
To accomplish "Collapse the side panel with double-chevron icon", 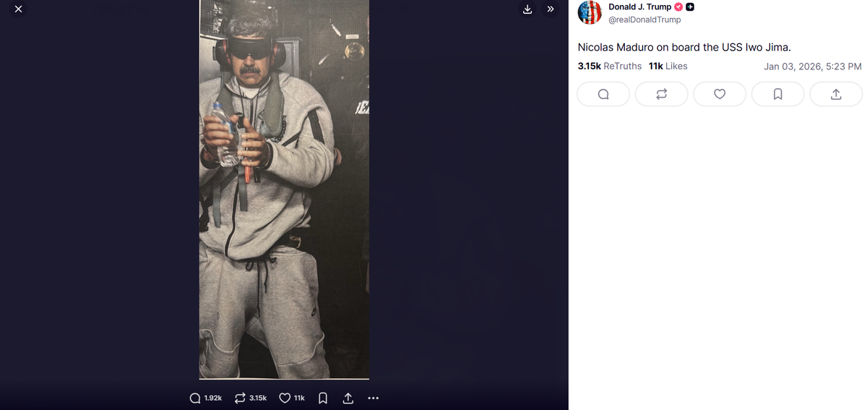I will coord(550,9).
